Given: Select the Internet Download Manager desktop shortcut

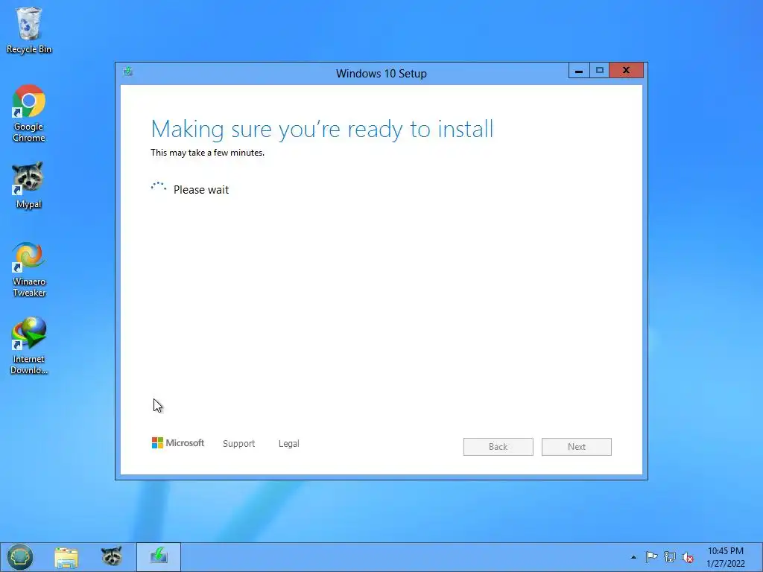Looking at the screenshot, I should click(29, 346).
